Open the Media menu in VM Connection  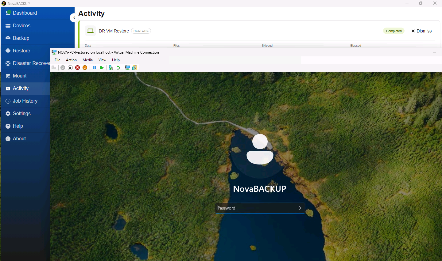pyautogui.click(x=87, y=60)
